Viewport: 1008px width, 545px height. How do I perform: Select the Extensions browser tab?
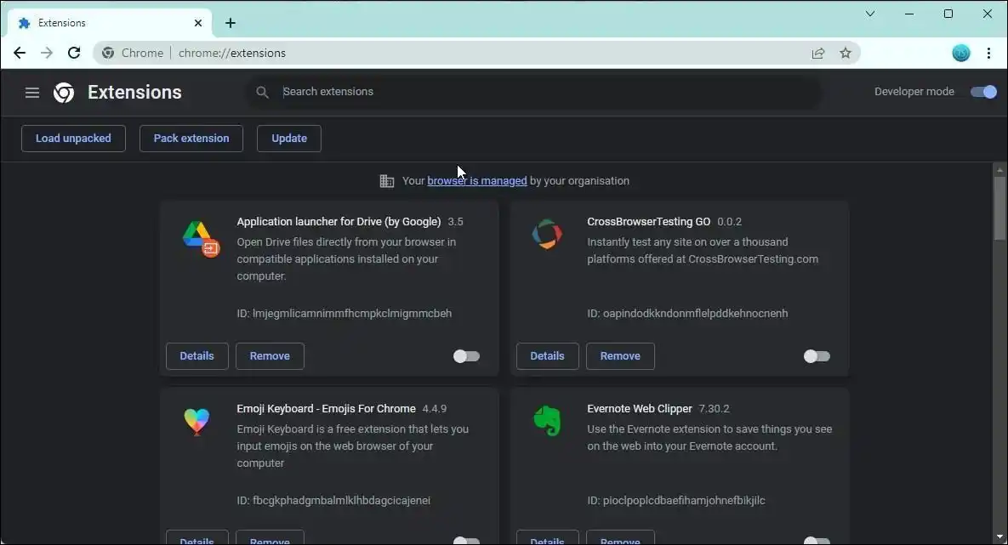click(x=109, y=23)
